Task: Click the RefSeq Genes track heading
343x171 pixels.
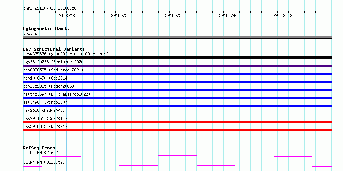Action: [39, 148]
